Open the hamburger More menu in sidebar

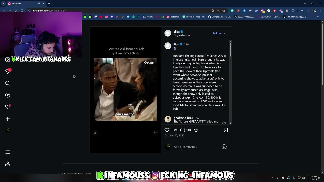(x=8, y=152)
